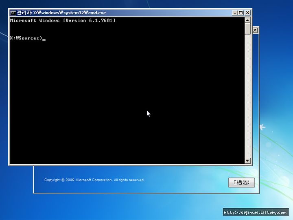Maximize the cmd.exe window

pos(241,13)
